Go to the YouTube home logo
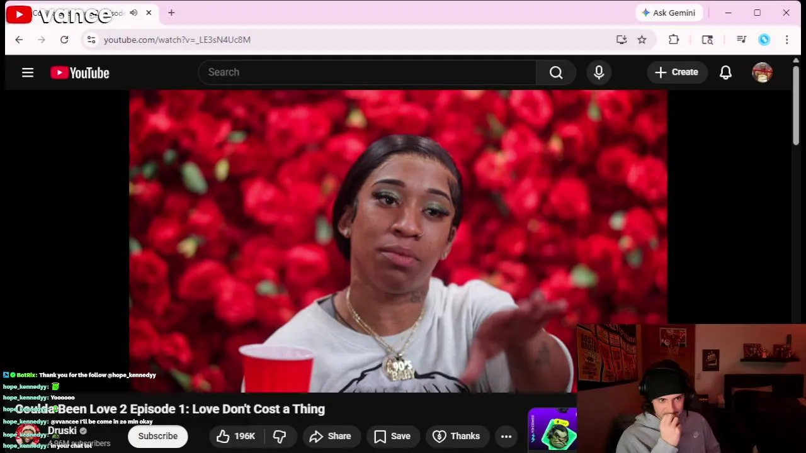The height and width of the screenshot is (453, 806). (x=80, y=72)
